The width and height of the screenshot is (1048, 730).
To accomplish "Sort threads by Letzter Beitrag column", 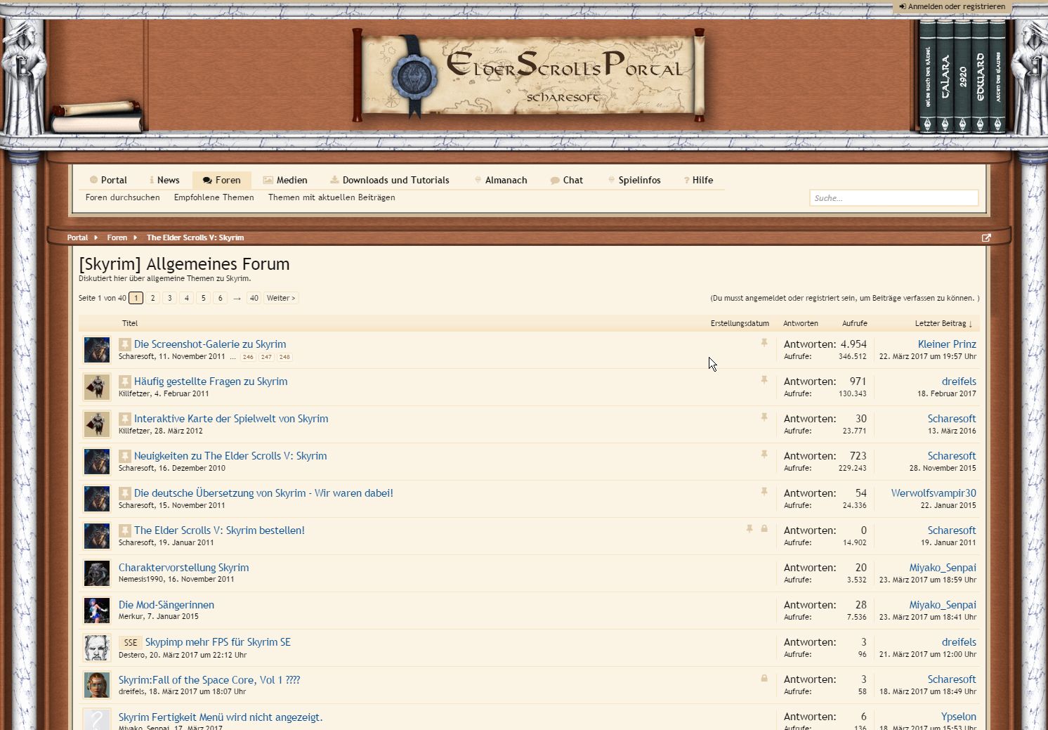I will (943, 323).
